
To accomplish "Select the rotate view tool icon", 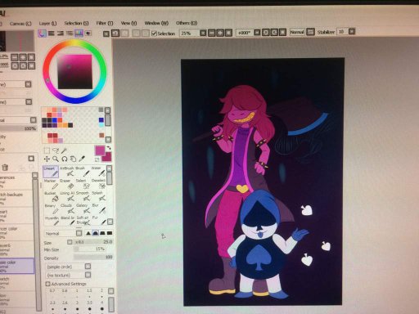I will pos(64,159).
